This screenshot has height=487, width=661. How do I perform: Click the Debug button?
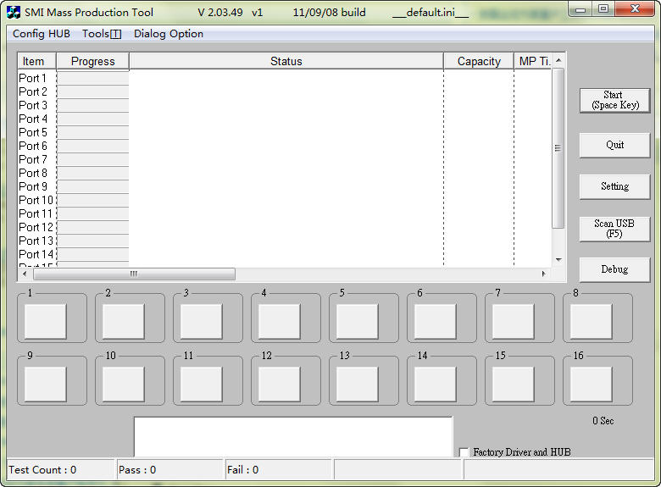(614, 269)
